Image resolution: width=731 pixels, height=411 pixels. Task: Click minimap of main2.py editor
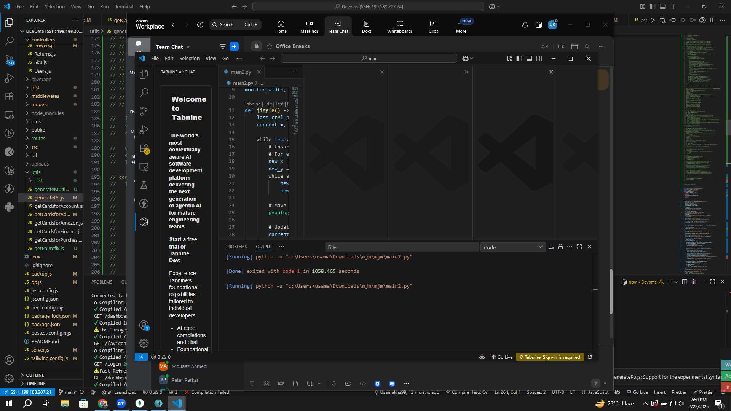click(295, 110)
